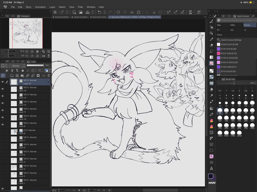Screen dimensions: 257x192
Task: Create a new layer folder
Action: [22, 76]
